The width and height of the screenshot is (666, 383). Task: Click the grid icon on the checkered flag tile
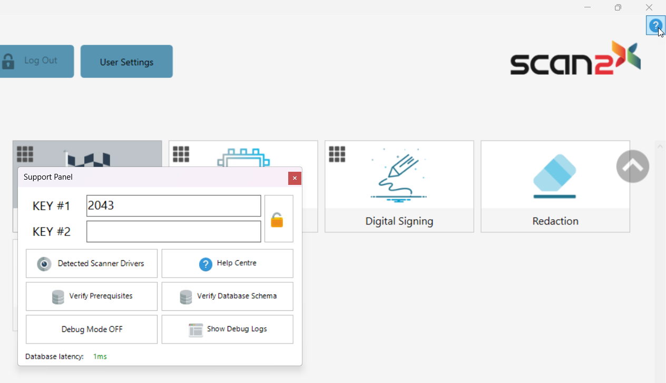[x=25, y=154]
